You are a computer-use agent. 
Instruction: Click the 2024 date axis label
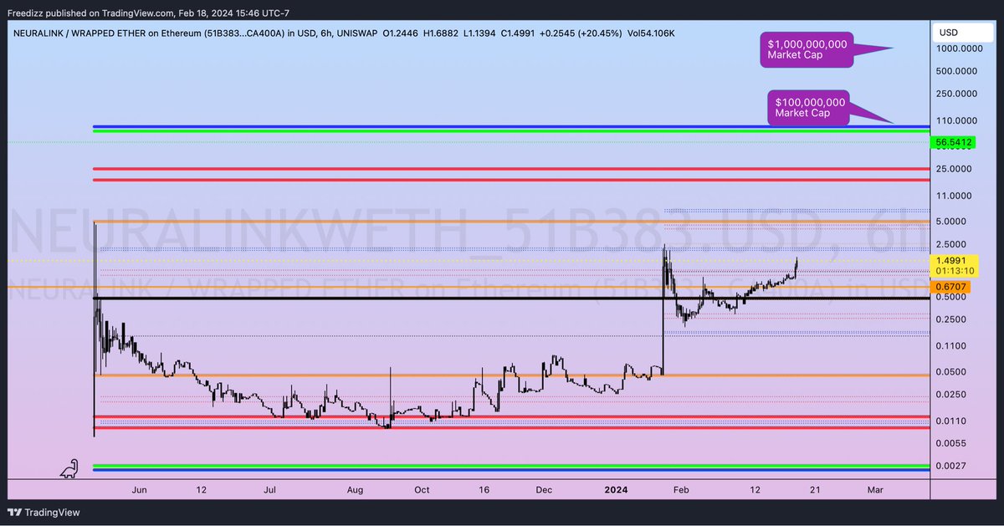[x=615, y=489]
